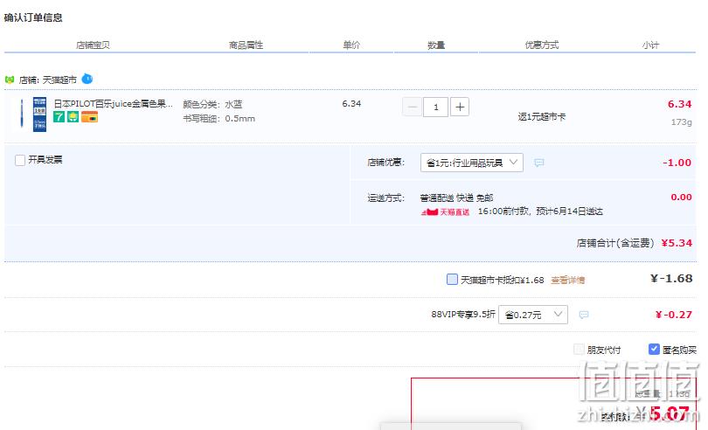Click the 173g weight text
Viewport: 708px width, 430px height.
(682, 122)
